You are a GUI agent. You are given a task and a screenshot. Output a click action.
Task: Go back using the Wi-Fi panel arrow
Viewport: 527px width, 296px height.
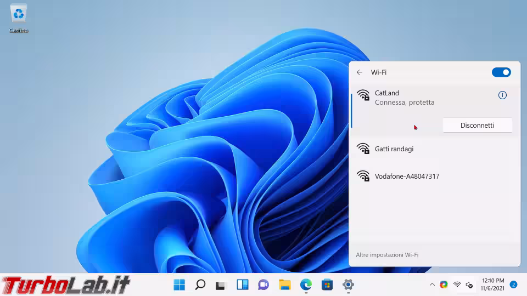coord(360,72)
